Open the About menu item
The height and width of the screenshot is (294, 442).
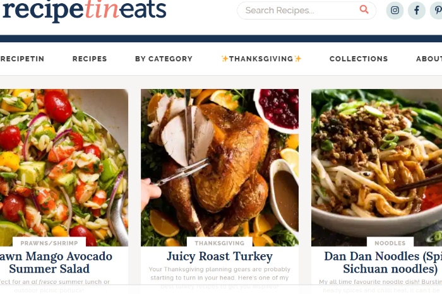(x=429, y=59)
